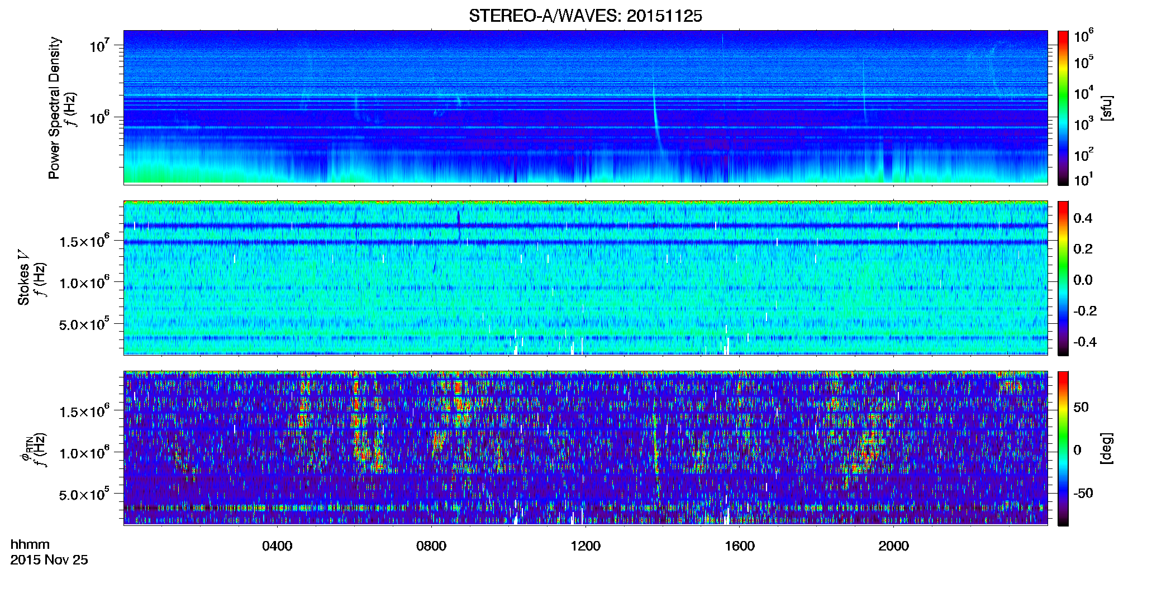
Task: Click the 10^1 label on sfu color bar
Action: 1084,179
